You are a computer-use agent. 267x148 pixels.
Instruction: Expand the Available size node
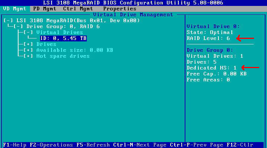(28, 50)
